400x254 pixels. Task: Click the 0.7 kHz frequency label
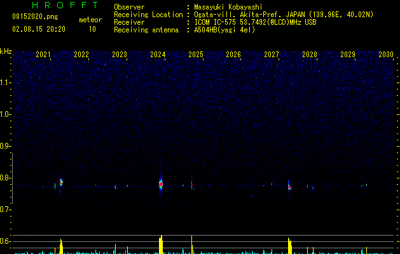click(x=6, y=210)
